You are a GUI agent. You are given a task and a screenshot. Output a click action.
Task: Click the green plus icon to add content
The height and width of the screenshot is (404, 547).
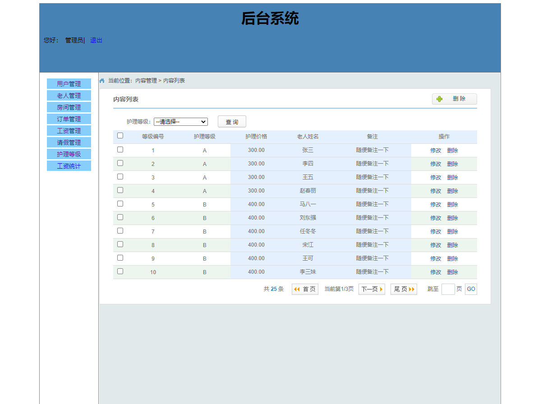[440, 99]
